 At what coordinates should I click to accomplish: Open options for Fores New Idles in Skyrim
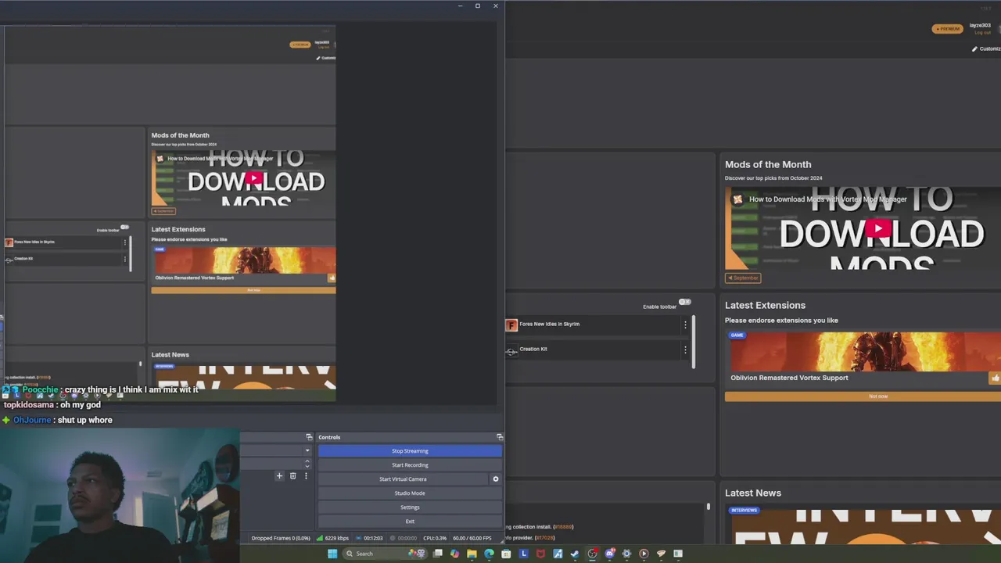pyautogui.click(x=685, y=325)
